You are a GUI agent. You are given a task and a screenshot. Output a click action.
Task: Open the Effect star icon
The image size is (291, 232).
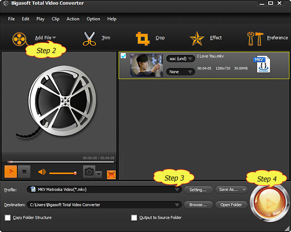(197, 38)
